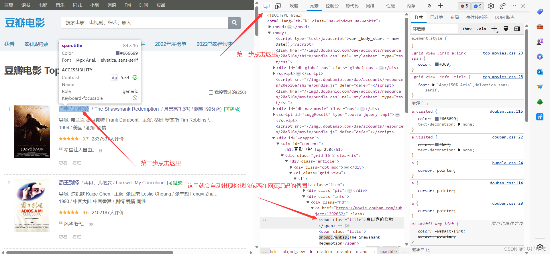Add a new DevTools tool tab
The height and width of the screenshot is (254, 550).
(441, 6)
